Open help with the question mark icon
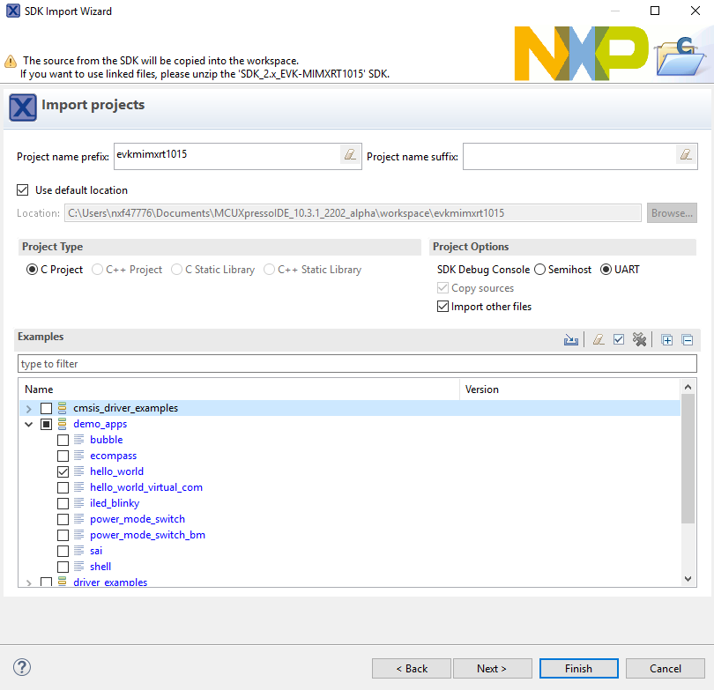 (23, 667)
